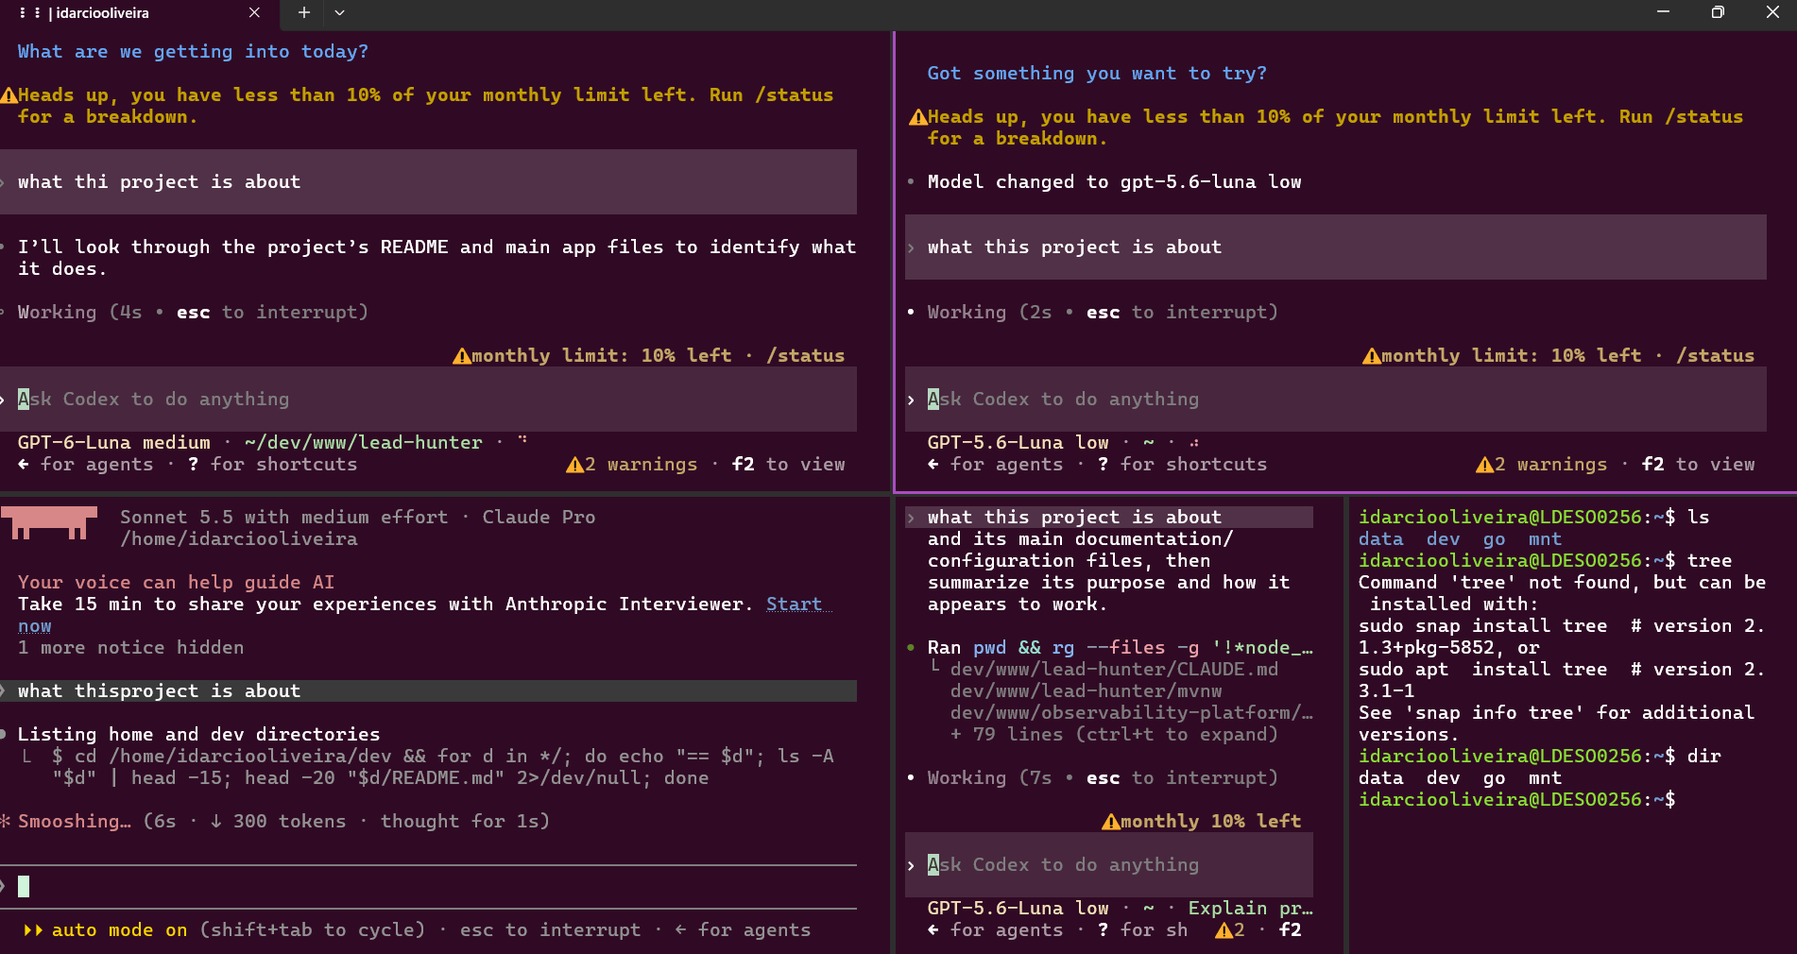
Task: Click 'Explain pr…' in bottom-middle status line
Action: coord(1250,909)
